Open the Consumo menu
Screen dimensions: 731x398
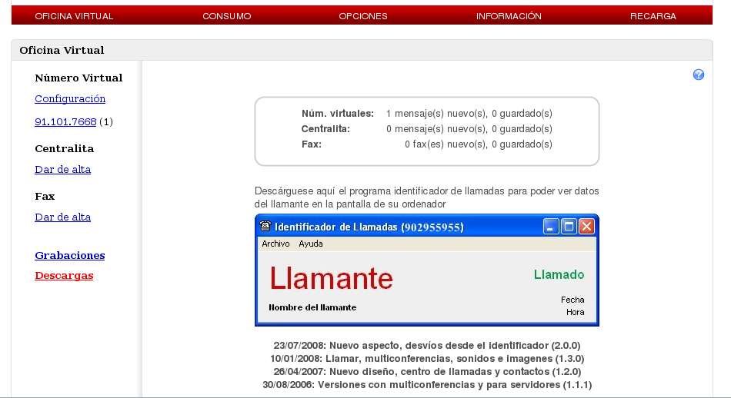pyautogui.click(x=226, y=16)
